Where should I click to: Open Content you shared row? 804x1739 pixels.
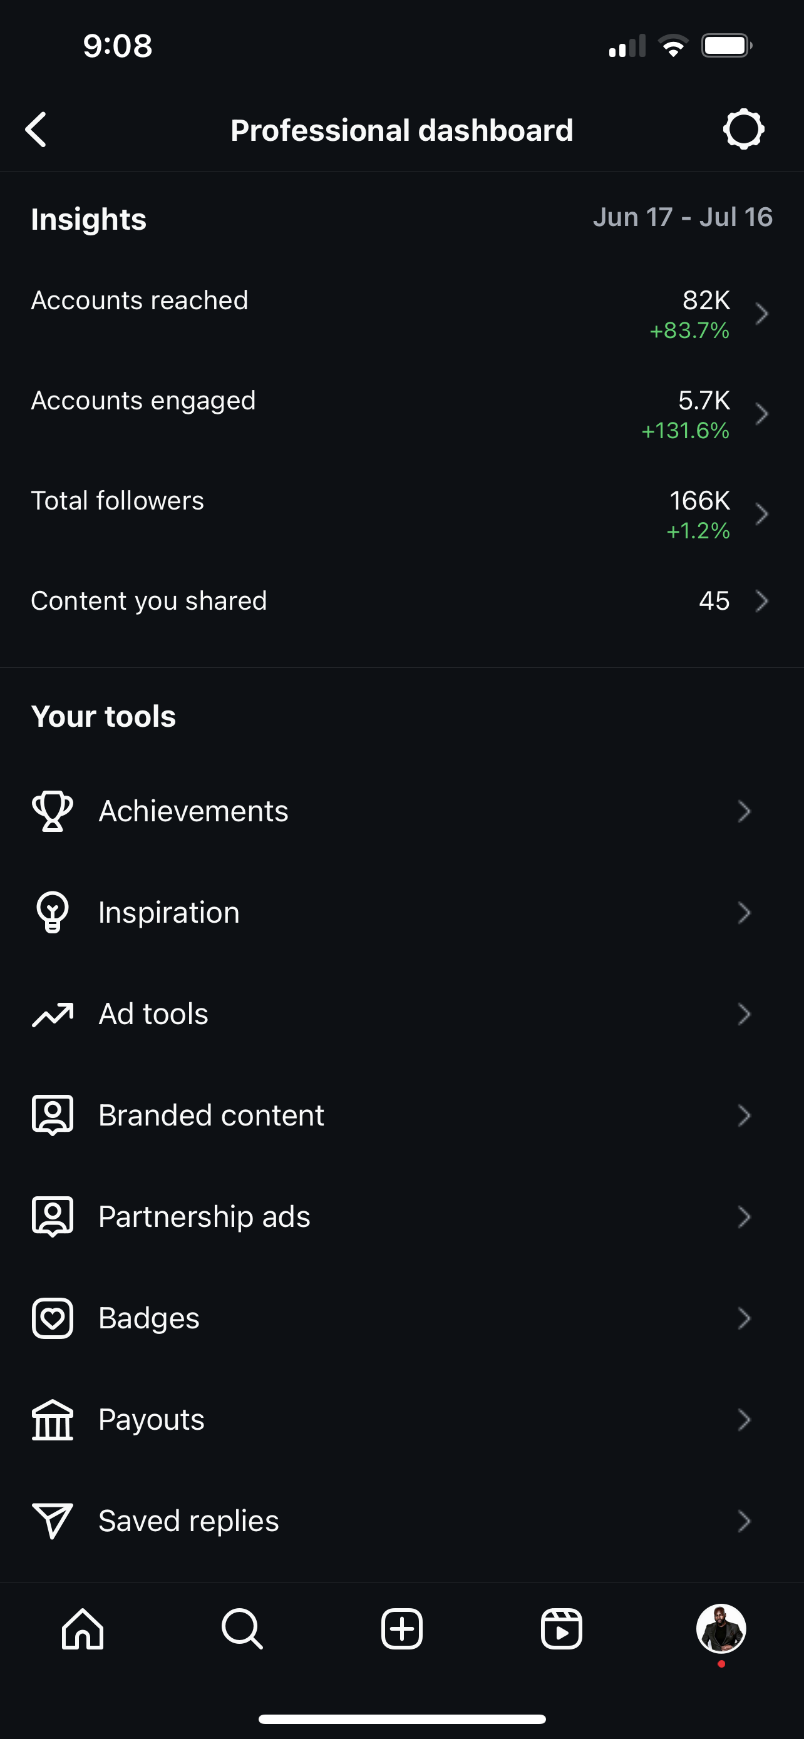click(x=401, y=601)
